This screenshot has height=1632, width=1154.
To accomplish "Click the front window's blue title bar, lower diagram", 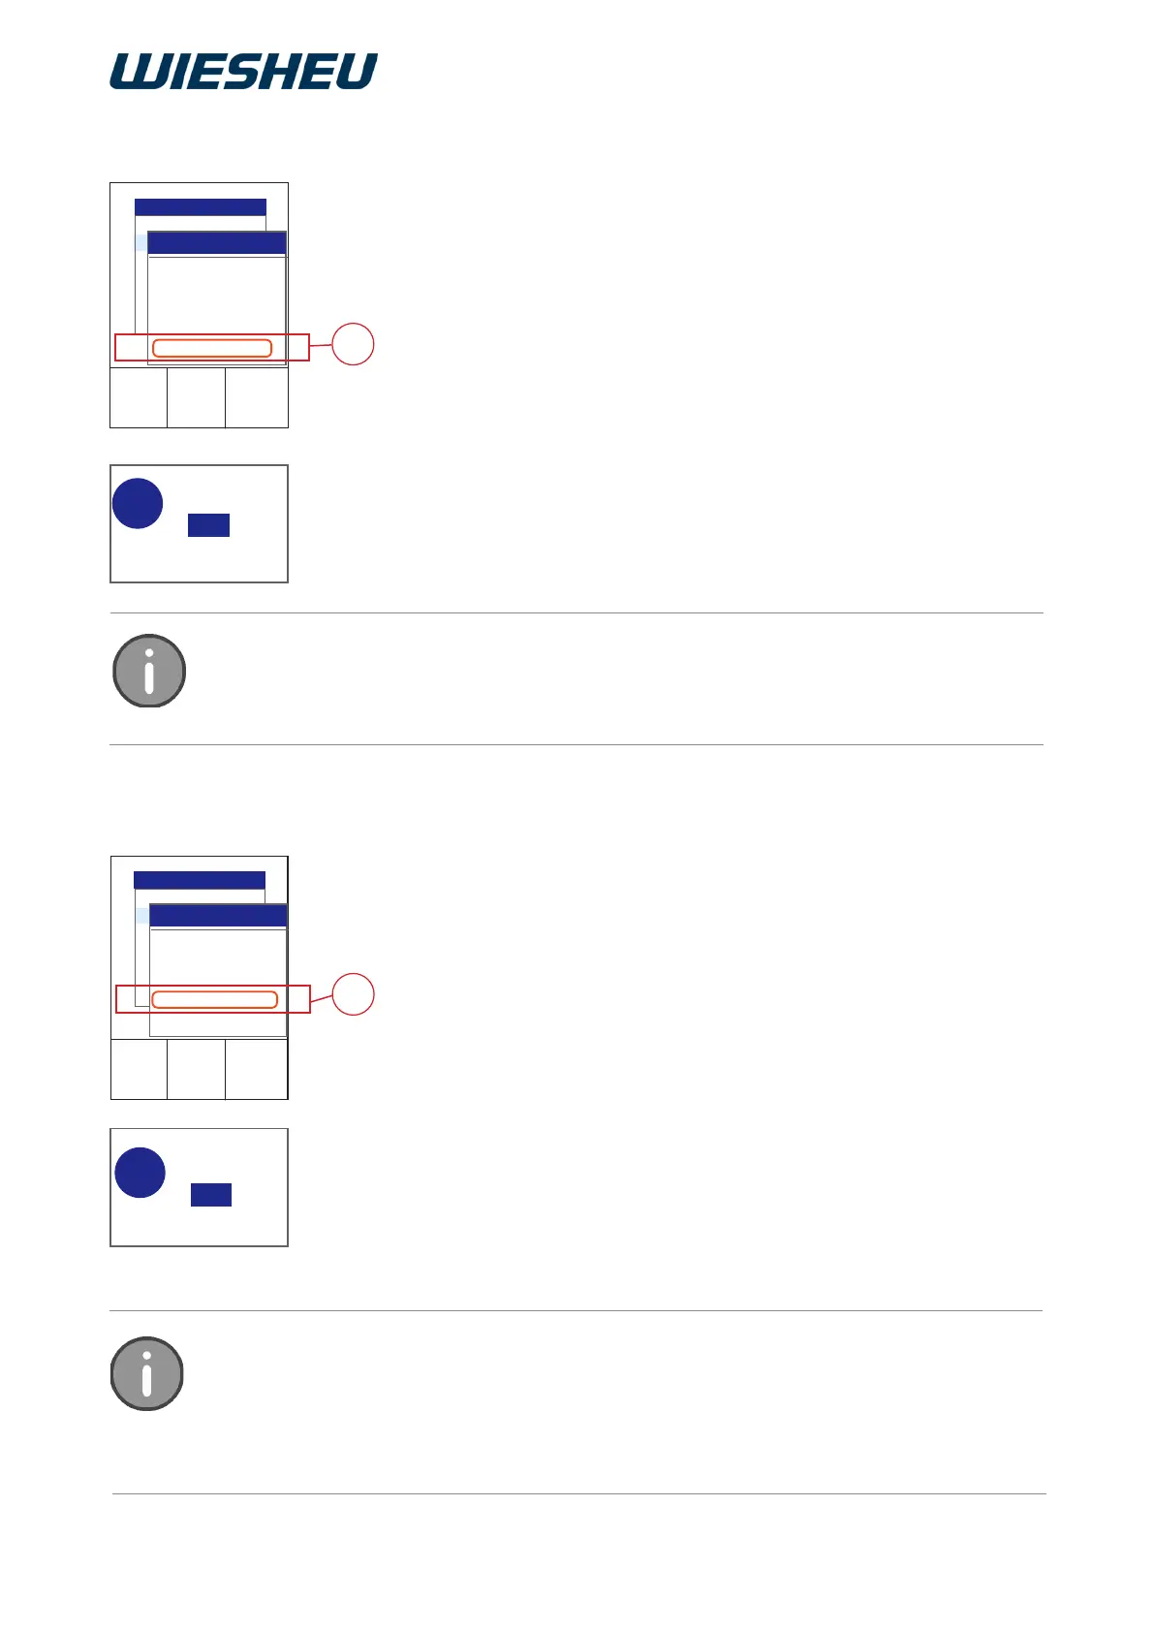I will coord(218,916).
